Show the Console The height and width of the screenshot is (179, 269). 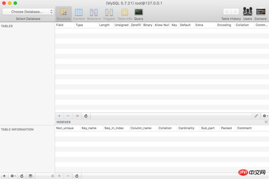click(x=260, y=14)
